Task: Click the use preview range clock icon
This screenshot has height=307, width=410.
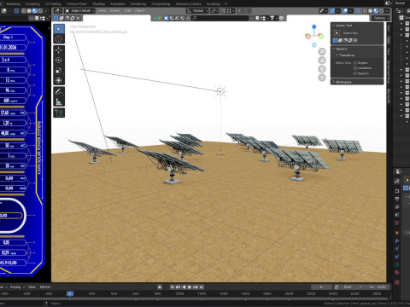Action: (x=337, y=287)
